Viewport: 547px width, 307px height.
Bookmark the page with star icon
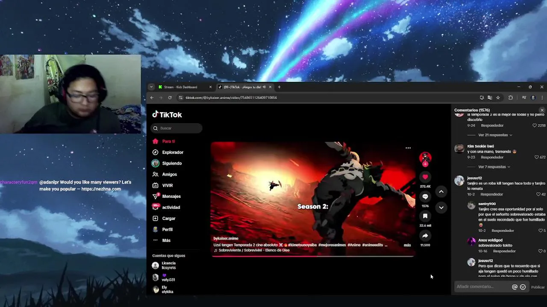point(498,98)
